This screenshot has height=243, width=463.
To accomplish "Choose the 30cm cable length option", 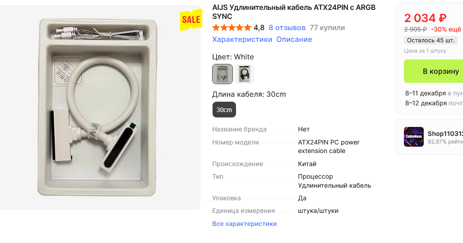I will click(224, 110).
